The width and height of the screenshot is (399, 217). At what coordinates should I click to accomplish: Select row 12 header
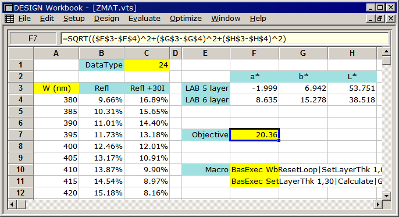coord(20,193)
